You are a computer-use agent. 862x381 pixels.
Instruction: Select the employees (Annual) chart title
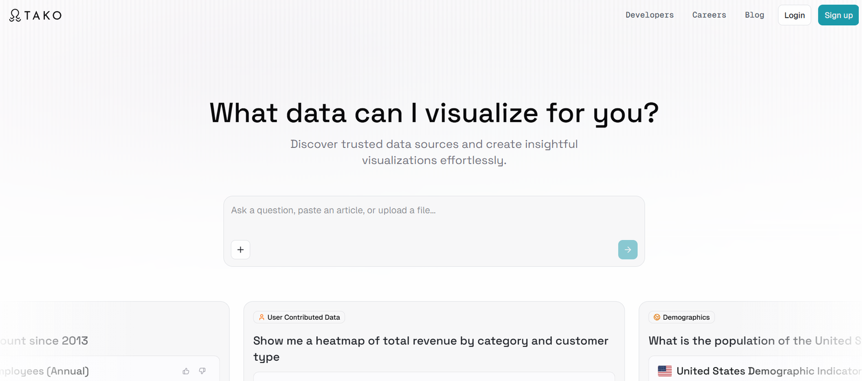coord(46,371)
